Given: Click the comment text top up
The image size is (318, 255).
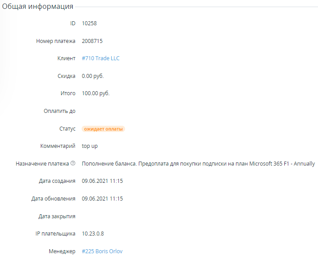Looking at the screenshot, I should click(90, 146).
